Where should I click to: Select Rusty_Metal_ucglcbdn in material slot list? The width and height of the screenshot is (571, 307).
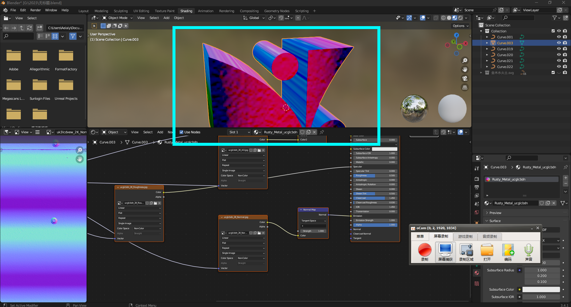click(x=521, y=179)
